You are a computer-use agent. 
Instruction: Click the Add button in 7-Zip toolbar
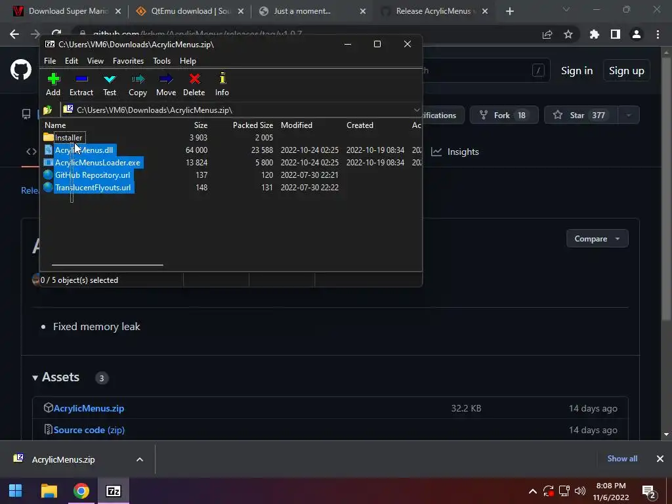[x=53, y=85]
